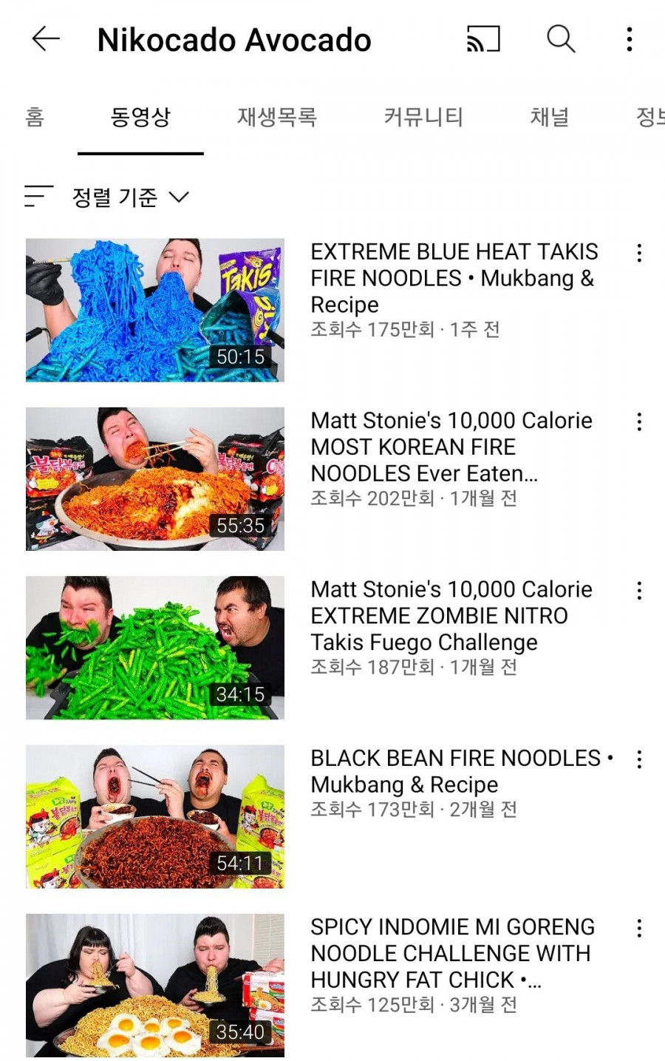Play the Indomie noodles with eggs thumbnail
The width and height of the screenshot is (665, 1061).
(155, 986)
